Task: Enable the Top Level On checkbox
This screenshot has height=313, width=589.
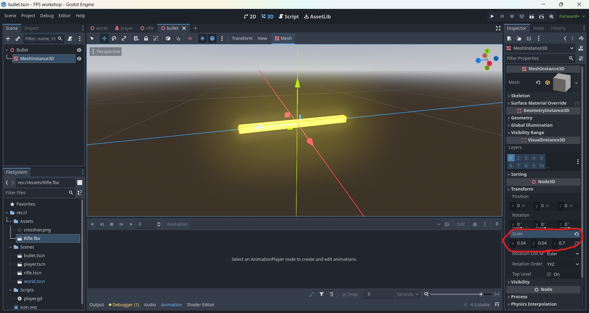Action: [x=549, y=274]
